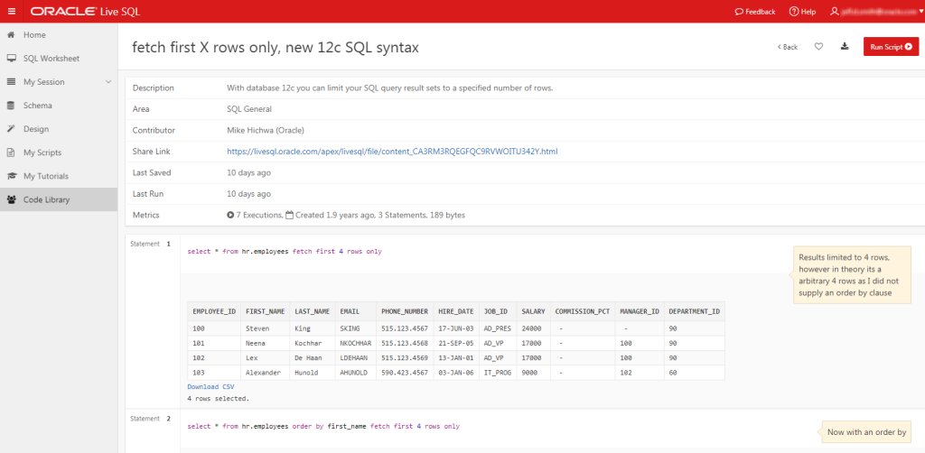
Task: Open Schema in the sidebar
Action: 59,106
